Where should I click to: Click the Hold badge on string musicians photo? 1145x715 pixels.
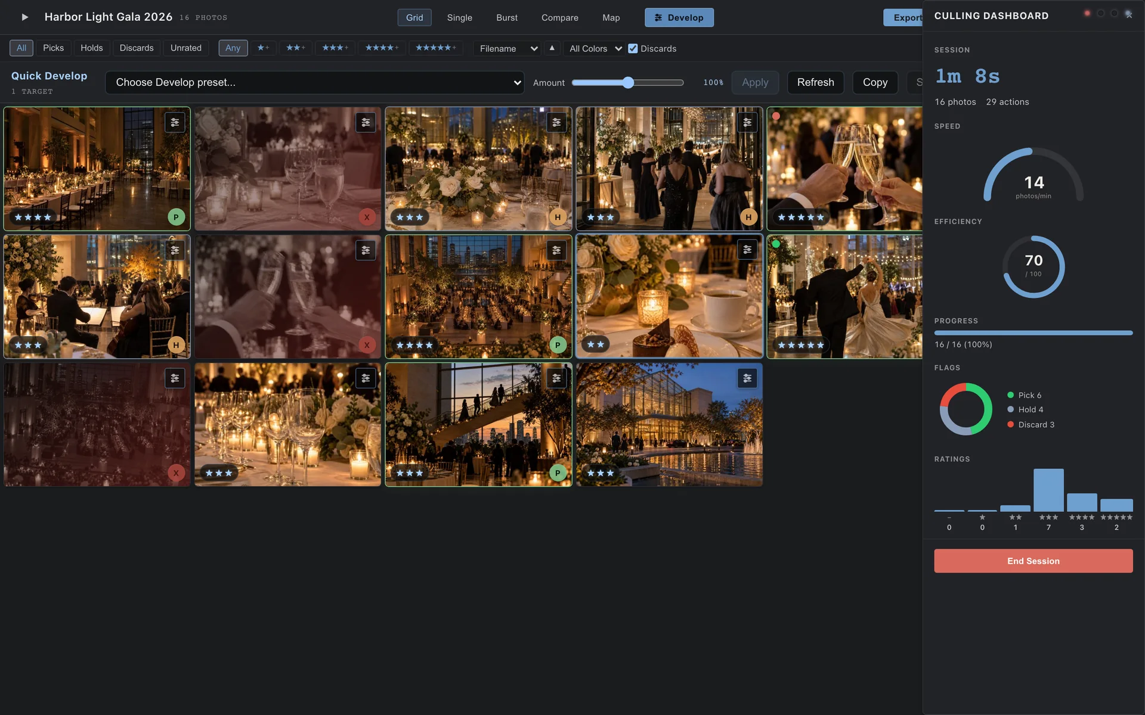[x=176, y=345]
